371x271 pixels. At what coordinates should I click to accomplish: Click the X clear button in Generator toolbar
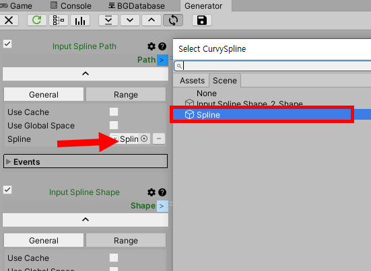(x=9, y=20)
